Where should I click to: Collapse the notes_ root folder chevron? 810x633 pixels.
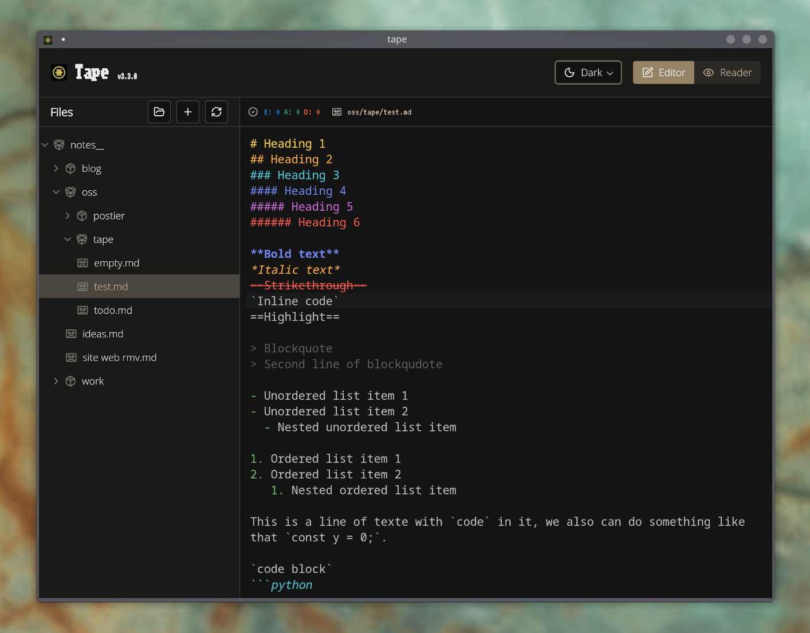45,145
